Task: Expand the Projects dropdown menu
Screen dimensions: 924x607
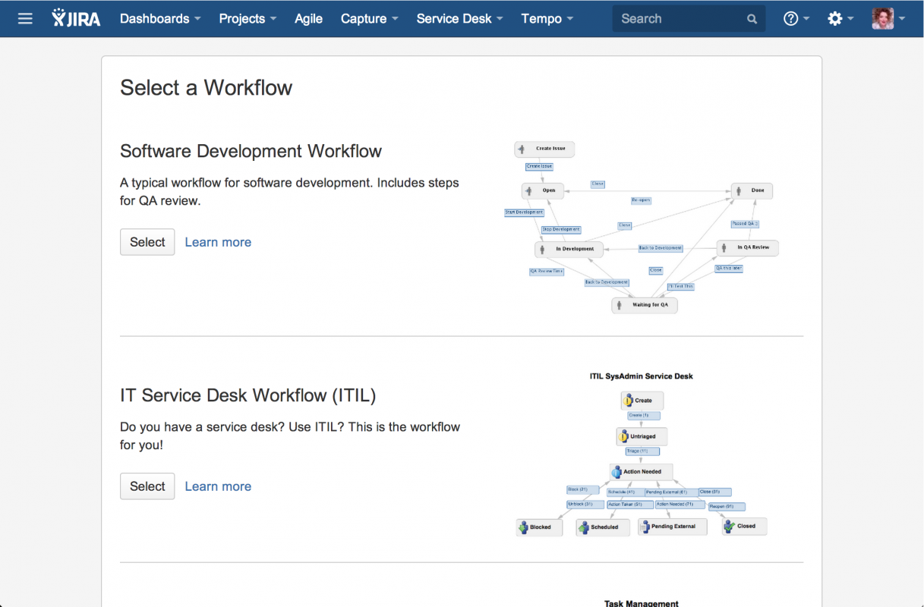Action: tap(248, 18)
